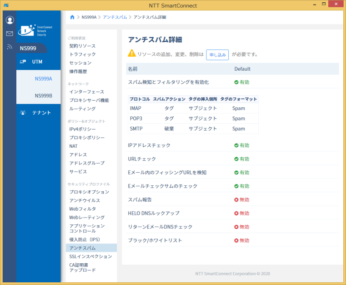Open SSLインスペクション page

tap(90, 256)
